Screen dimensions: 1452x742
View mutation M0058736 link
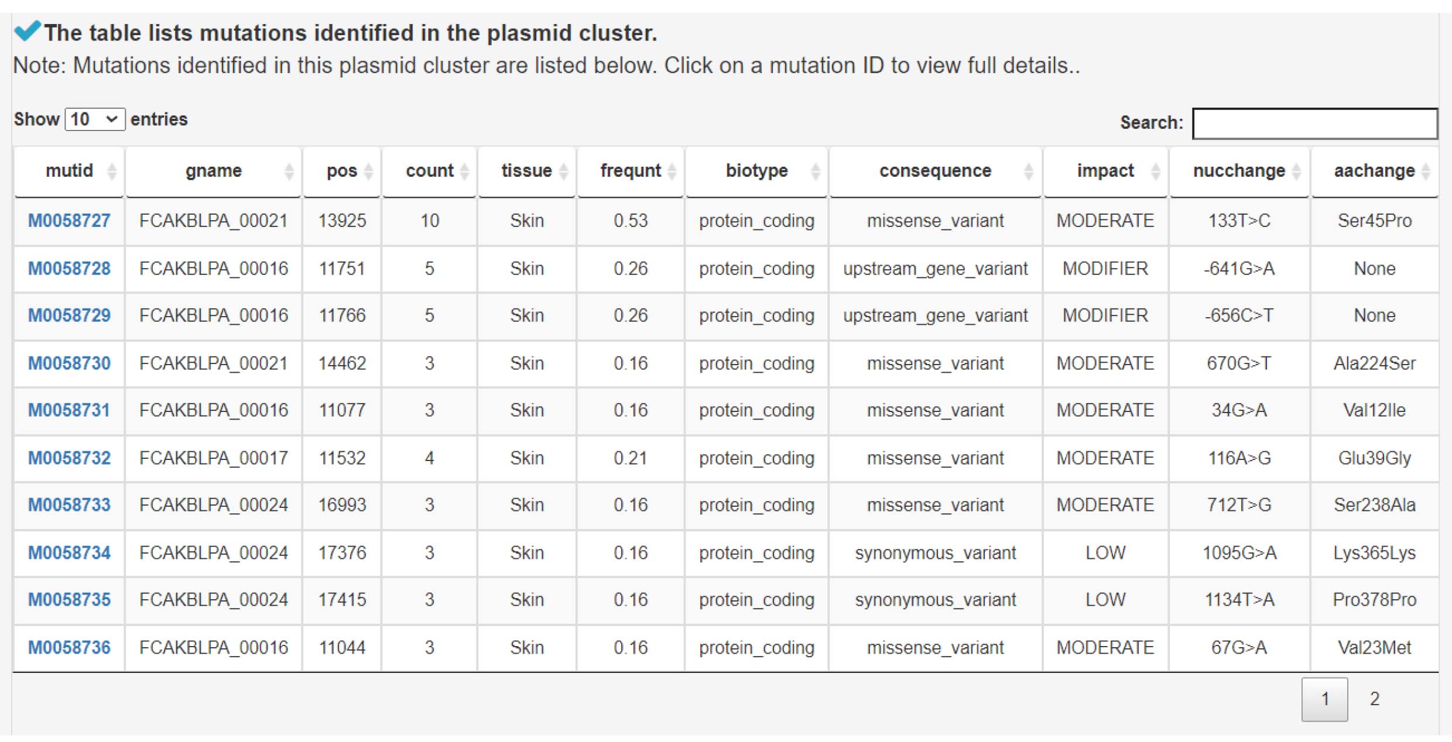coord(69,647)
